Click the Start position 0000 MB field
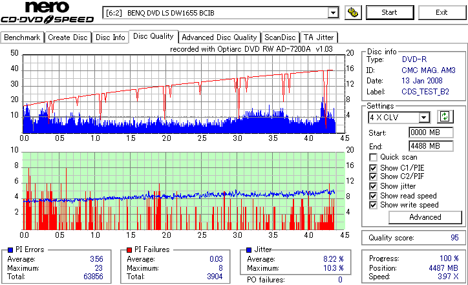The width and height of the screenshot is (468, 285). (431, 132)
